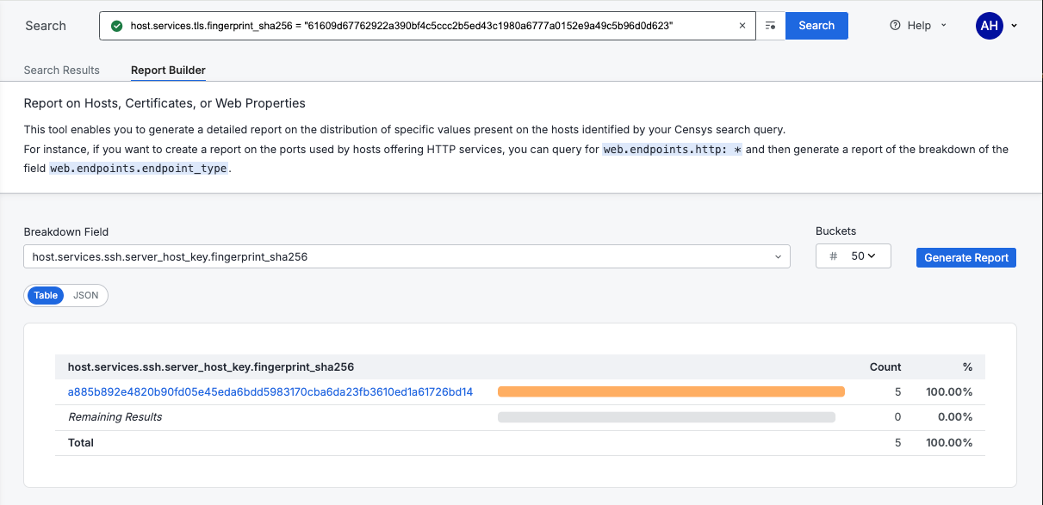Open the a885b892 SSH fingerprint link
Image resolution: width=1043 pixels, height=505 pixels.
click(270, 392)
